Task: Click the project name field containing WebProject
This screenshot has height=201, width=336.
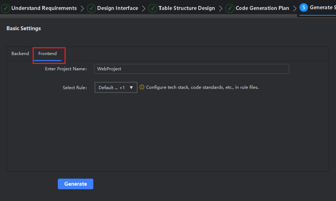Action: pyautogui.click(x=191, y=69)
